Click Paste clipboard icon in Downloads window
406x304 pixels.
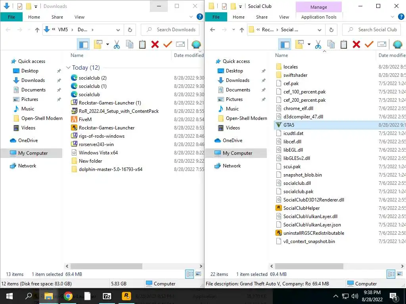point(142,44)
